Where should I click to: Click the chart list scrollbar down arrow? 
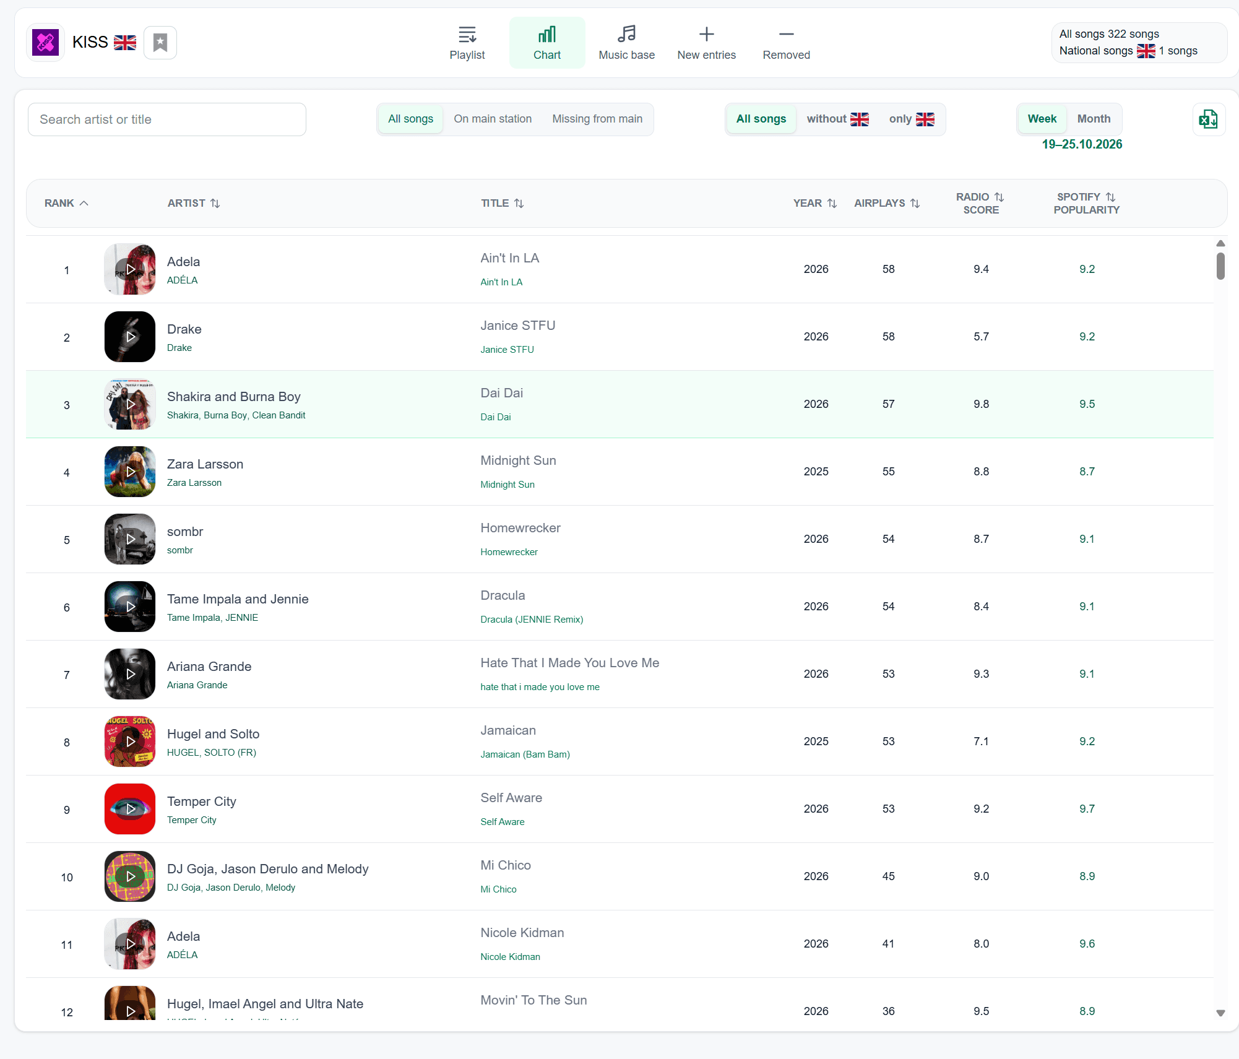(1220, 1013)
